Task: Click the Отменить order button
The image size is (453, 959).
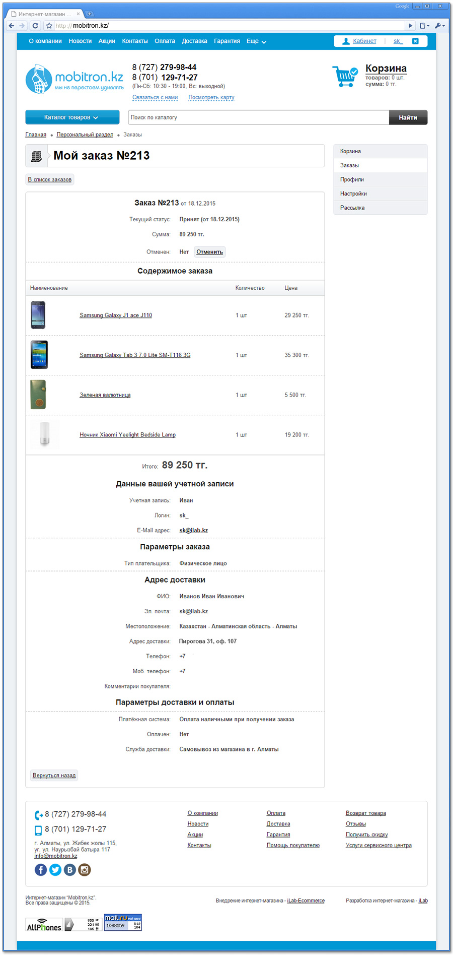Action: click(210, 252)
